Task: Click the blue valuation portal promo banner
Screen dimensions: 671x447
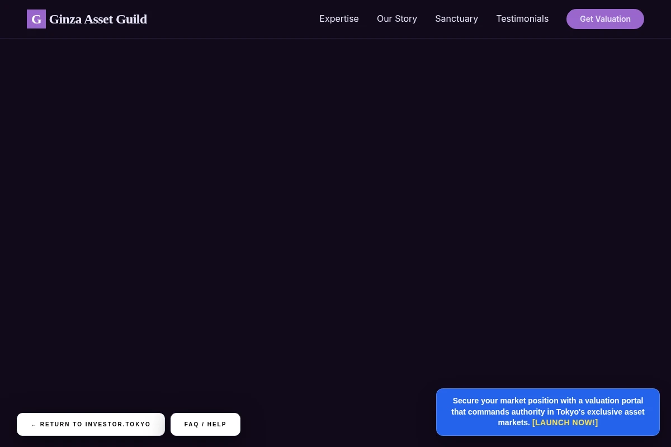Action: pos(548,412)
